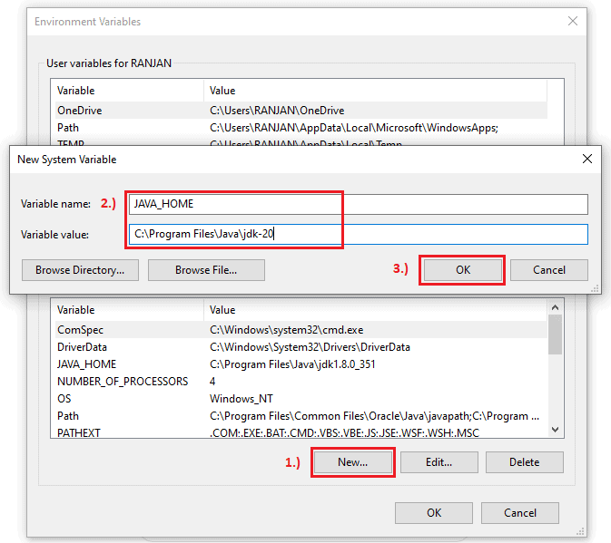Click OK in Environment Variables window
This screenshot has width=611, height=543.
[434, 513]
